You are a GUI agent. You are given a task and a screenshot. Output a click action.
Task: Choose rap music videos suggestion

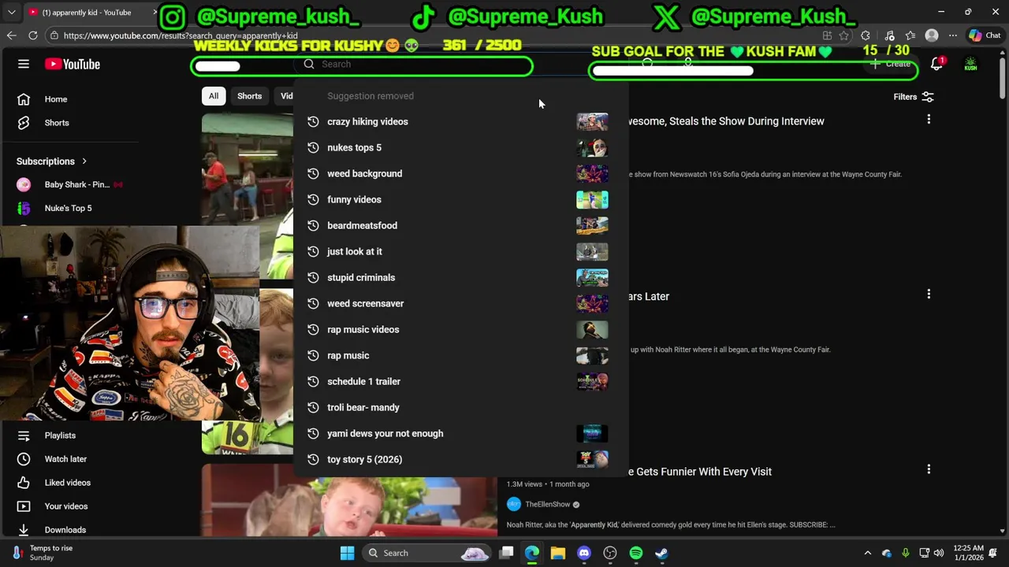[460, 329]
